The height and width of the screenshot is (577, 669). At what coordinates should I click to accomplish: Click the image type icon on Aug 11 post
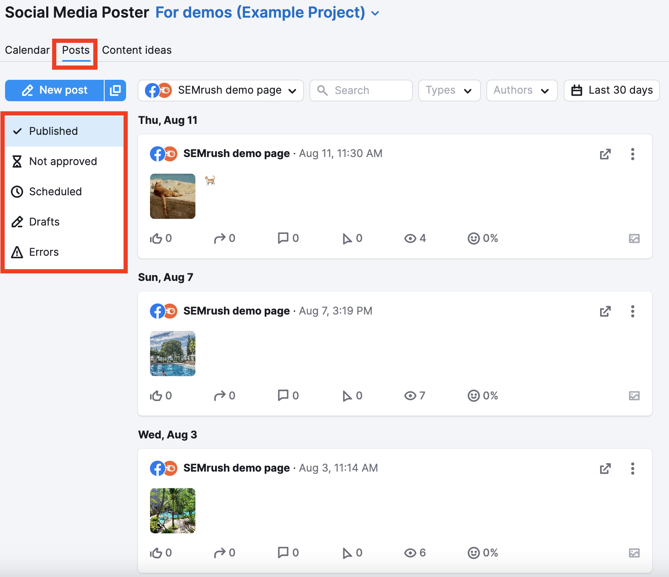click(634, 239)
